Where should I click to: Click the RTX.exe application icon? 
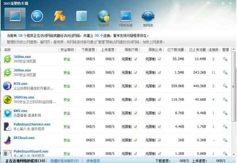pyautogui.click(x=8, y=86)
